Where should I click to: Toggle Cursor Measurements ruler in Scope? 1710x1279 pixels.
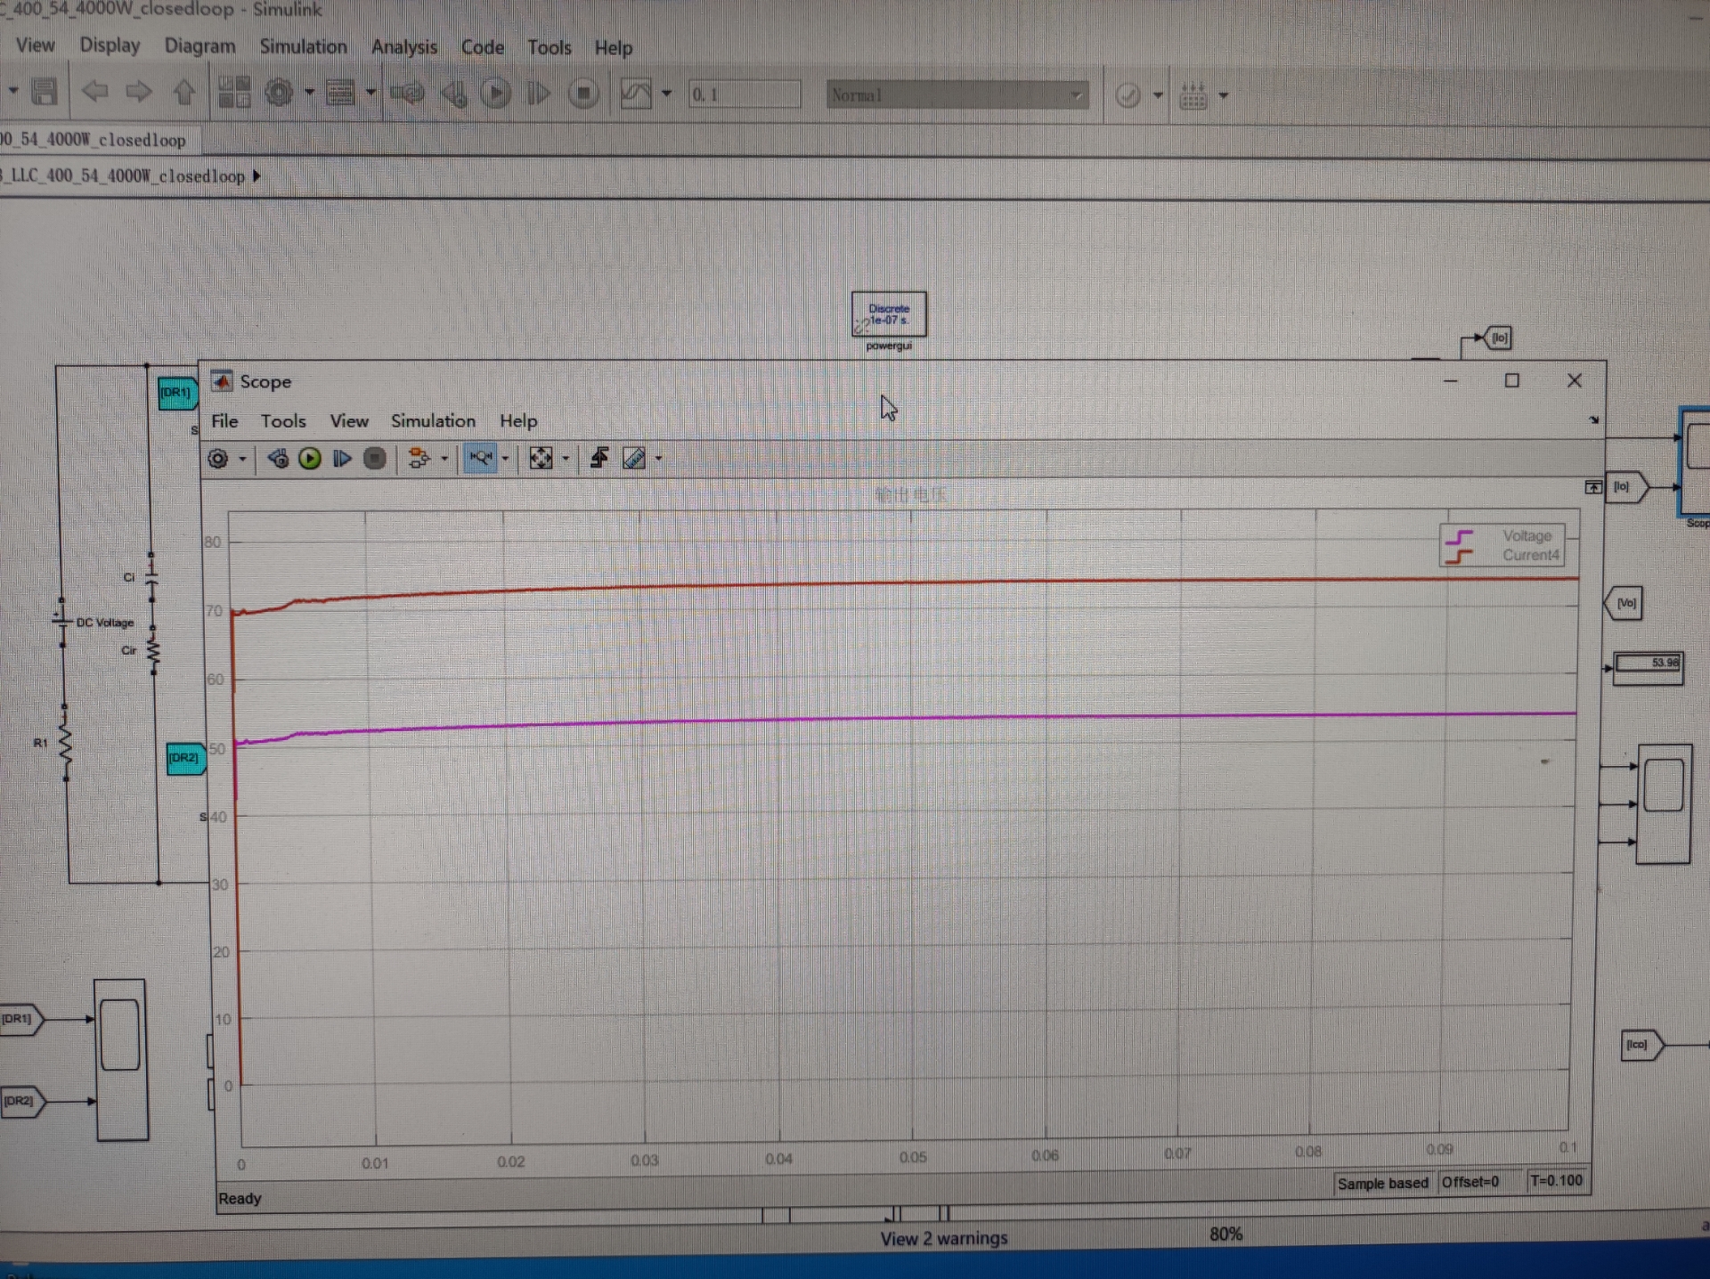[633, 459]
